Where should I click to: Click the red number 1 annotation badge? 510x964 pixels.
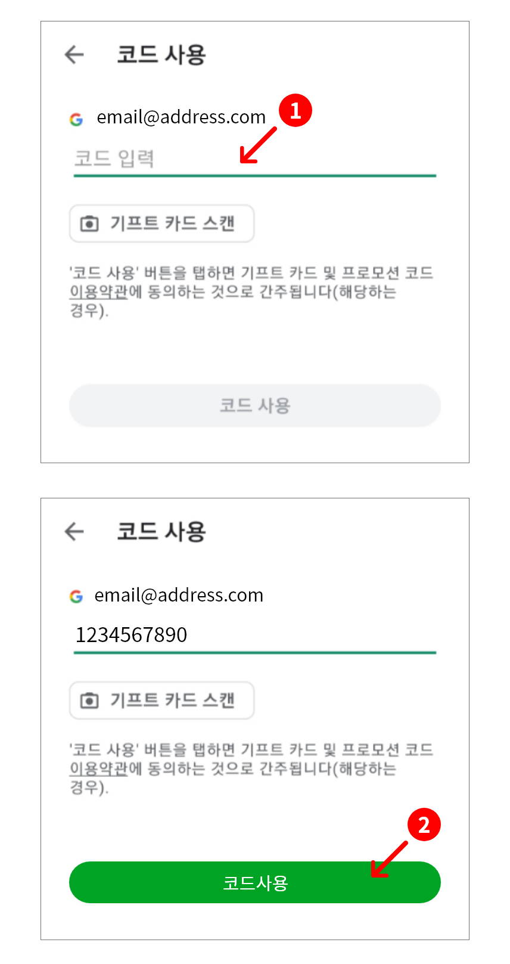(296, 110)
